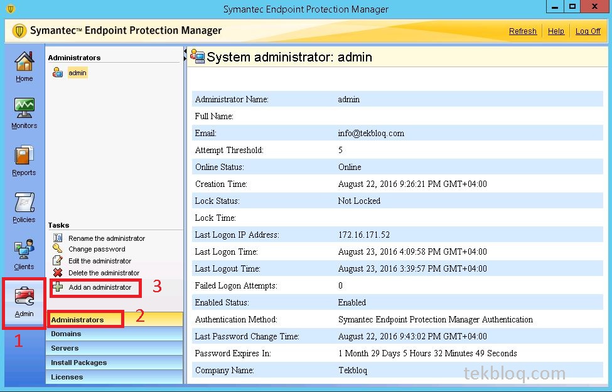The image size is (612, 392).
Task: Click the Lock Time label
Action: pos(215,218)
